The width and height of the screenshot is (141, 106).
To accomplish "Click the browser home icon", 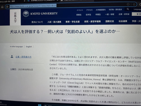I will (2, 7).
